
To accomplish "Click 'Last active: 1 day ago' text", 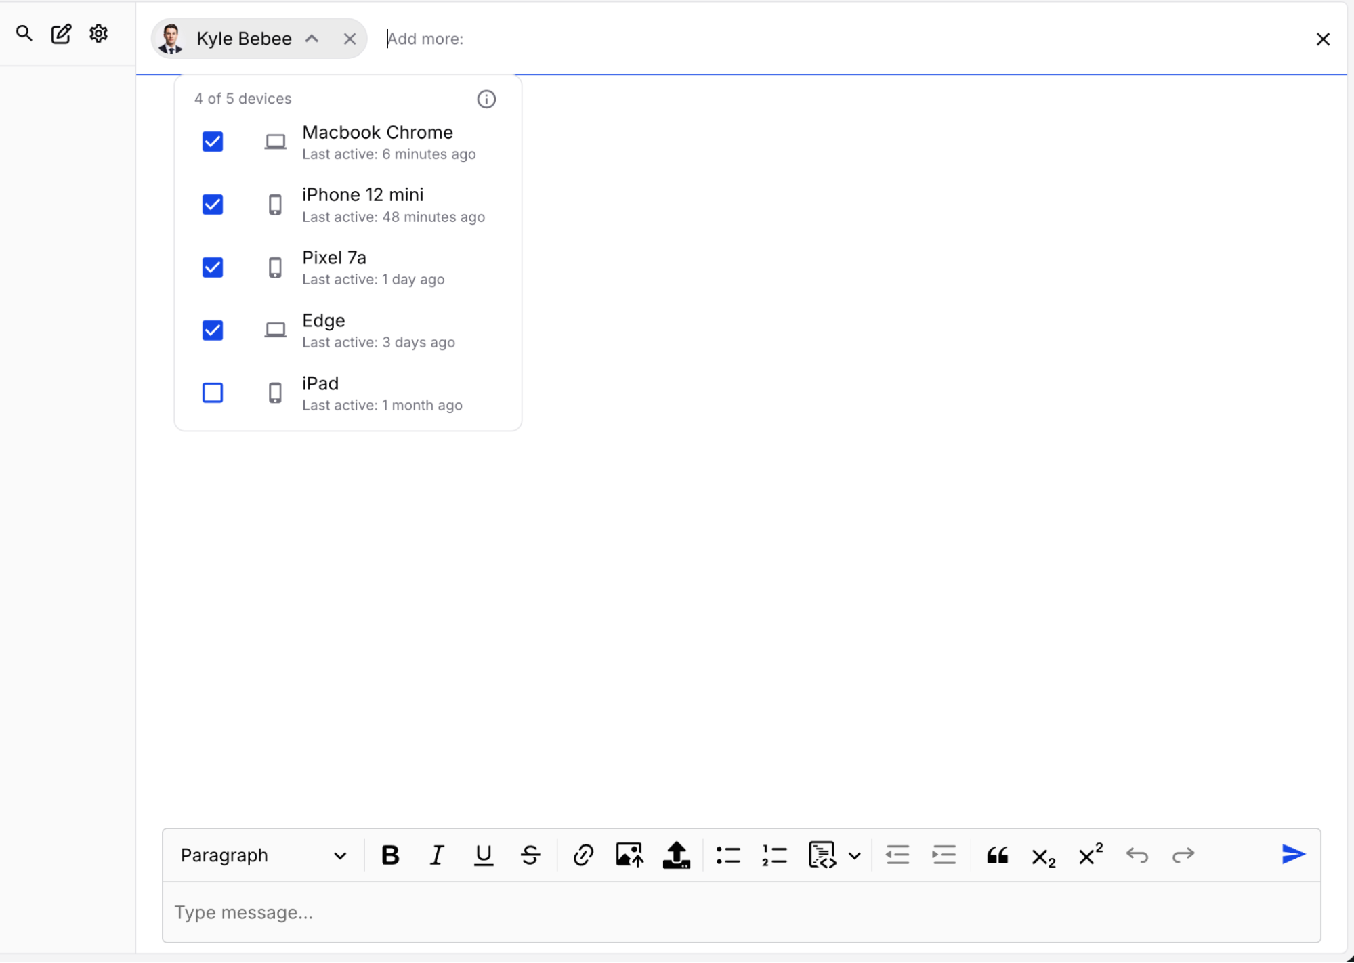I will [373, 280].
